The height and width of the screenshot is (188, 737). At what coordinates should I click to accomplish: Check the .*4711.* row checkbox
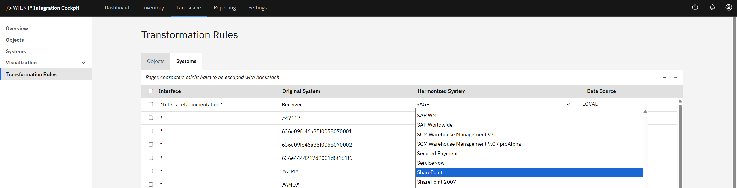(151, 118)
